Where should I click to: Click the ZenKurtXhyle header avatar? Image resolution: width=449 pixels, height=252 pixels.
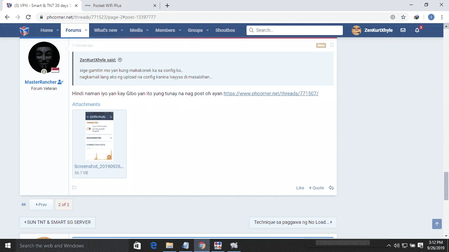(356, 30)
